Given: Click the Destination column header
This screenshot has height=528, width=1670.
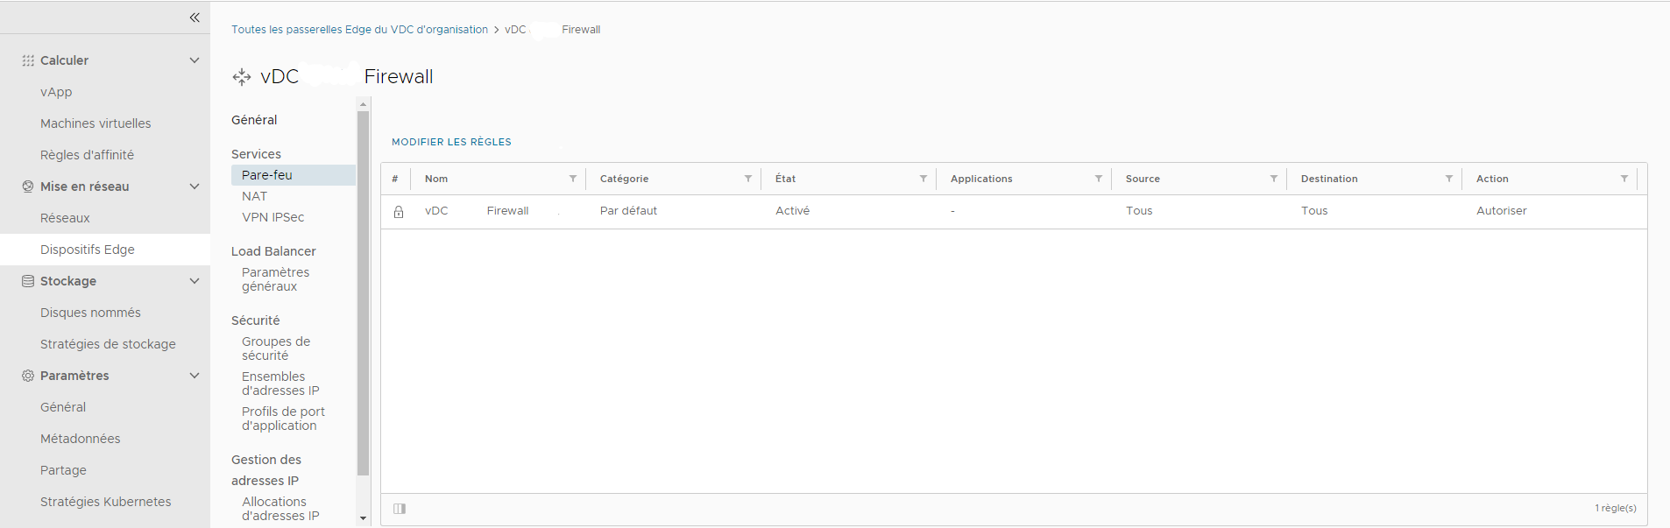Looking at the screenshot, I should 1329,179.
